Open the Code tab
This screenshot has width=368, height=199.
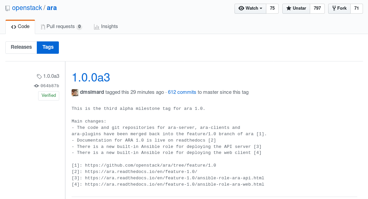pos(20,27)
